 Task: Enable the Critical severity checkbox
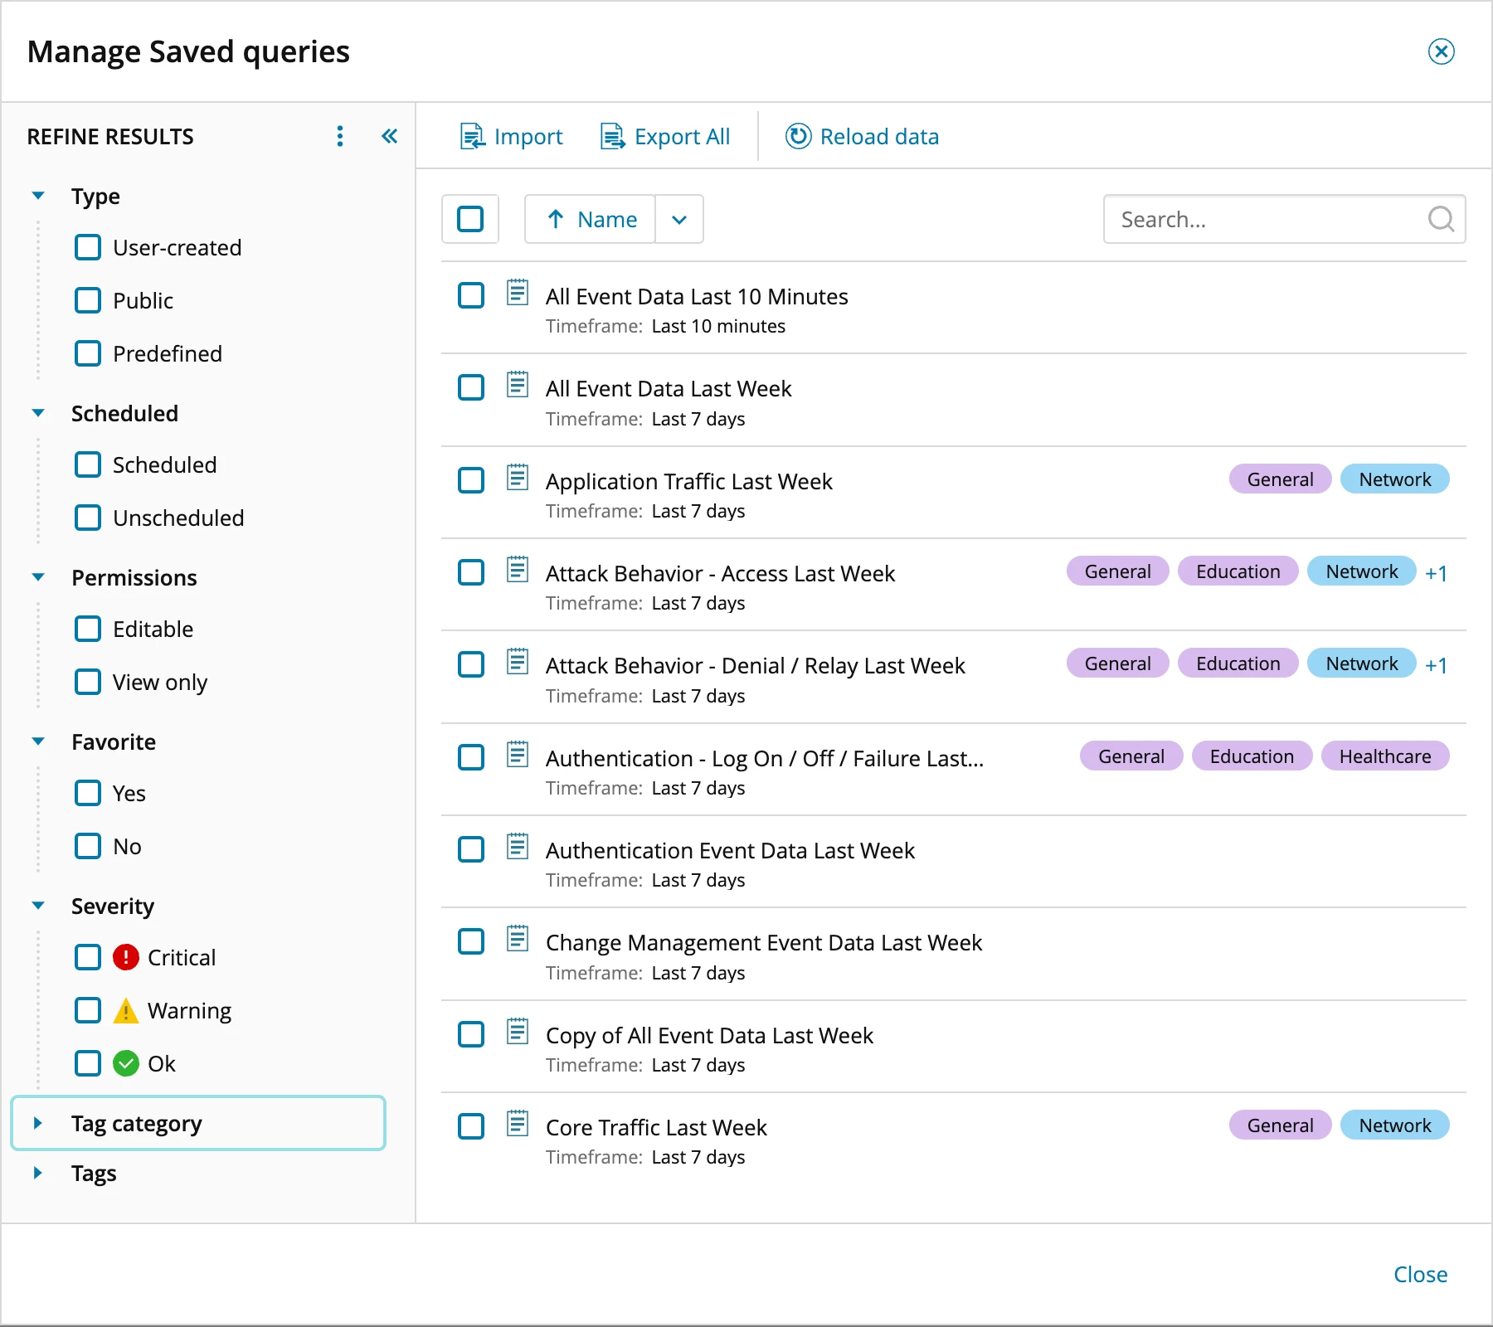coord(88,957)
